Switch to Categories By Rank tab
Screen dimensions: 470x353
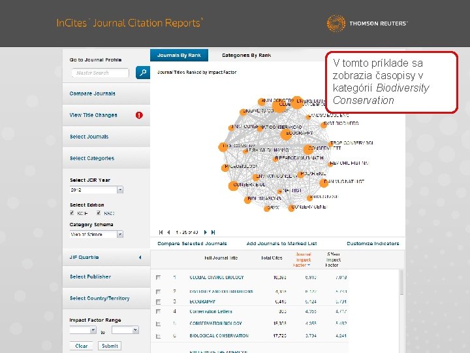coord(246,55)
